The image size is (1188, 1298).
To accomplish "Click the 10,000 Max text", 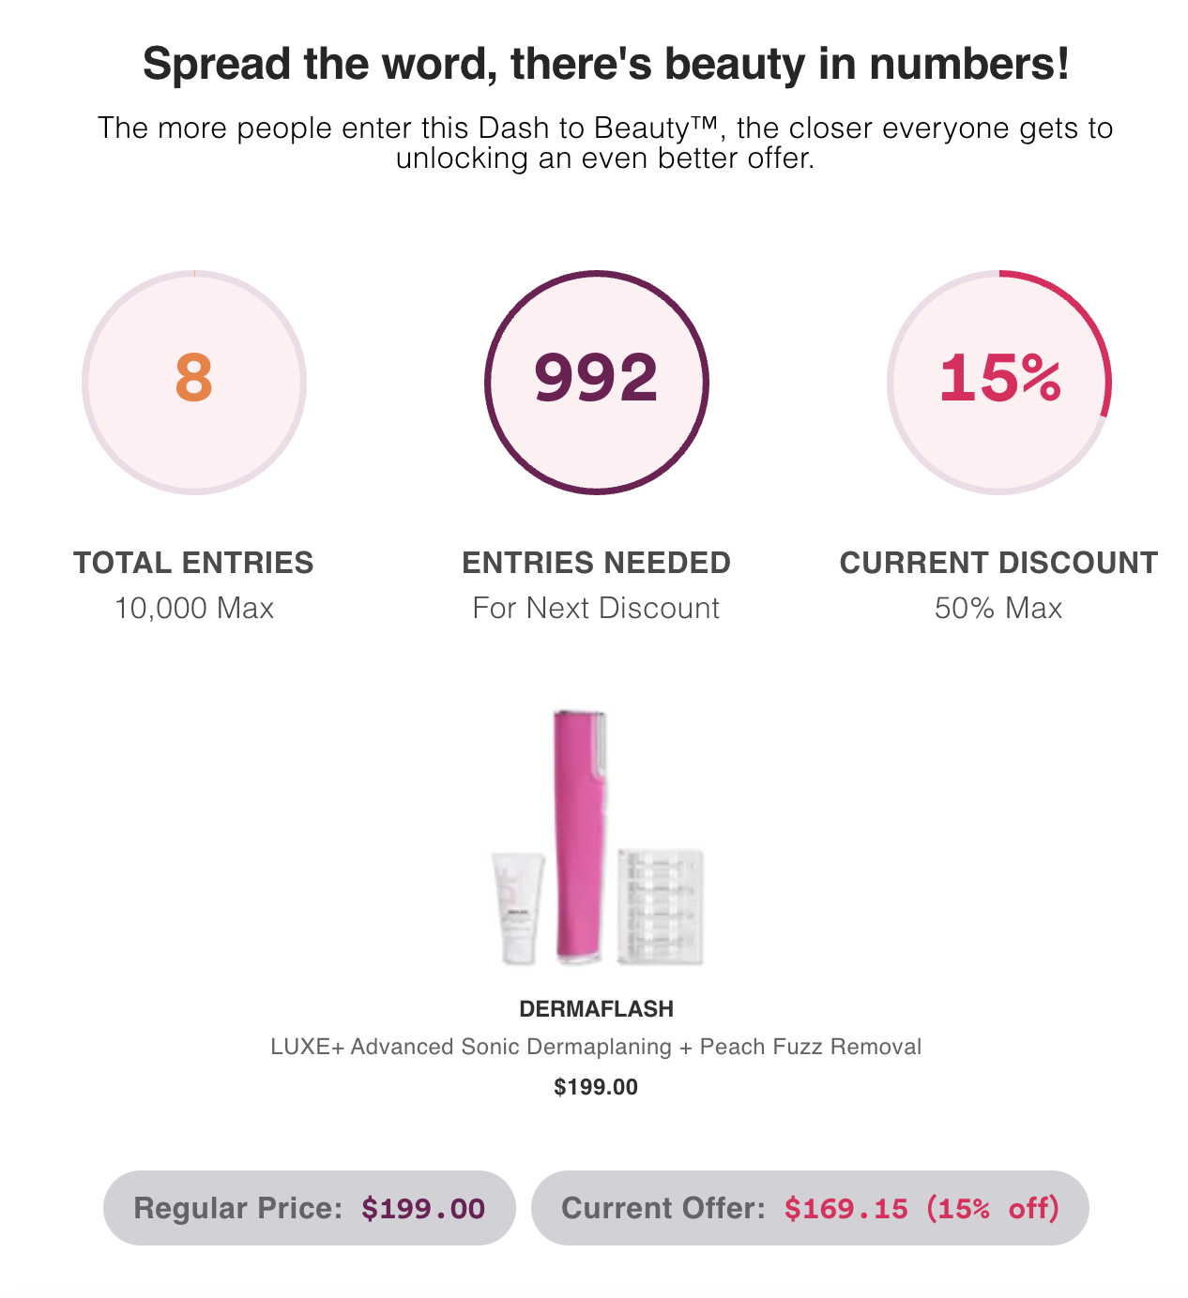I will [194, 608].
